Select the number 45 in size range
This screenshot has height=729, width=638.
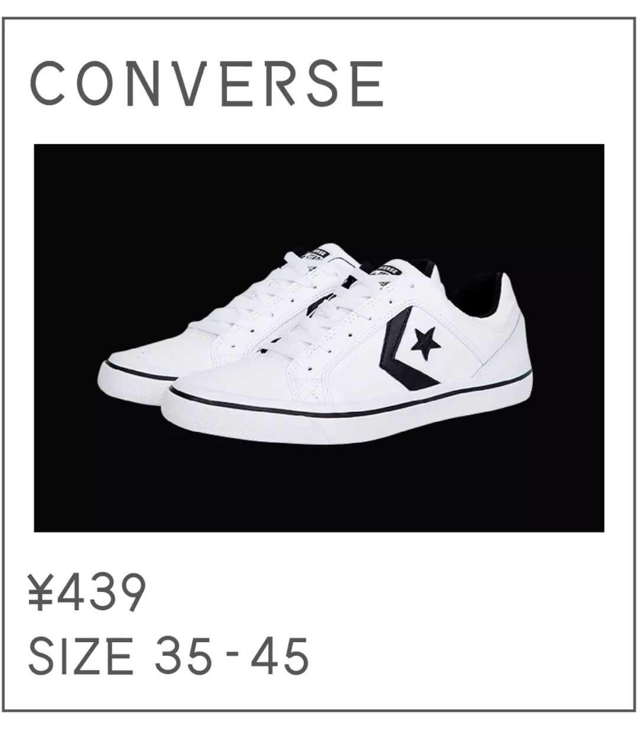[x=280, y=655]
